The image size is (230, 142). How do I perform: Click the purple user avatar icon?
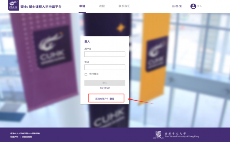point(193,6)
